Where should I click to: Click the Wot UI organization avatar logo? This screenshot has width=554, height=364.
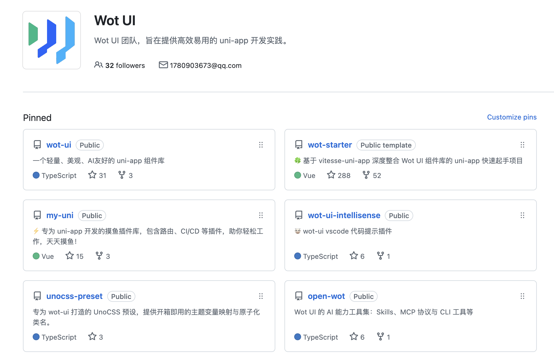(x=52, y=40)
